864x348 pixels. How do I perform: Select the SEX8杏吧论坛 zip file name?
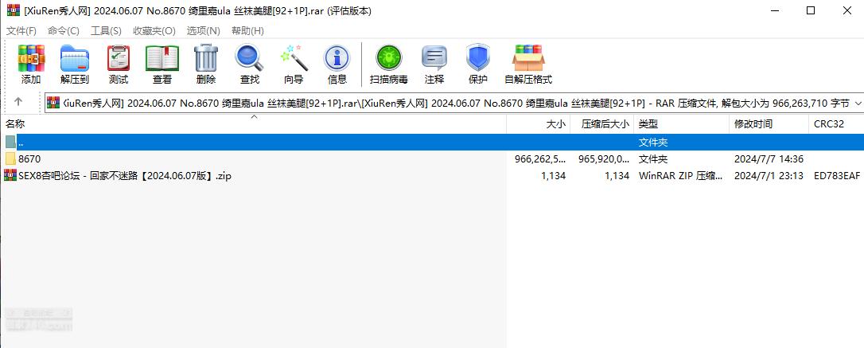coord(125,176)
